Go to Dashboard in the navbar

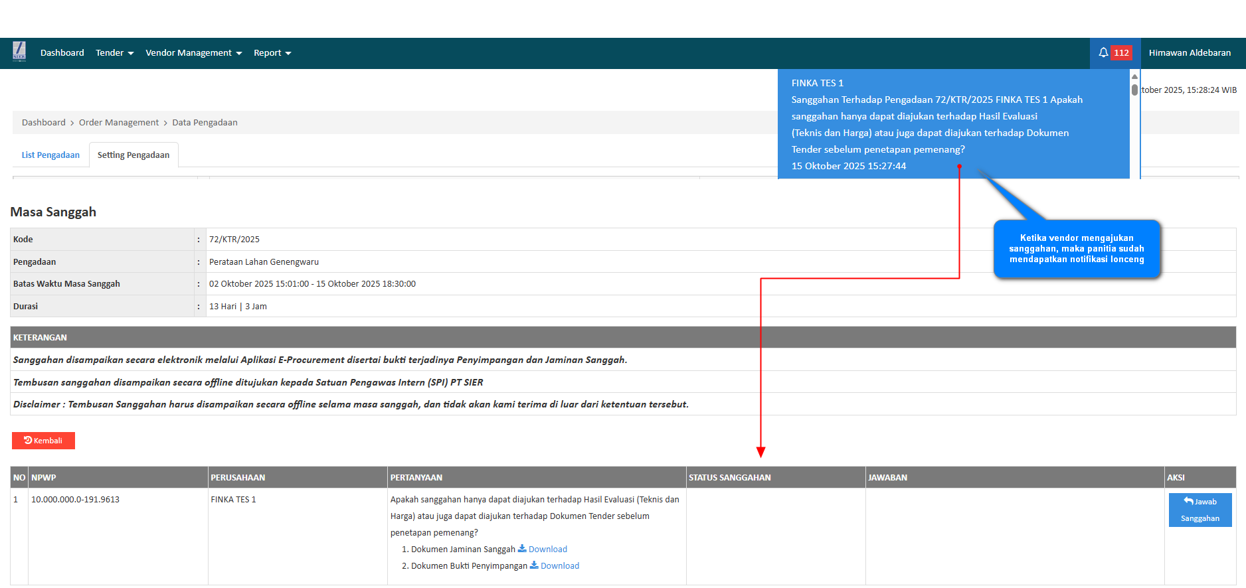(x=62, y=53)
